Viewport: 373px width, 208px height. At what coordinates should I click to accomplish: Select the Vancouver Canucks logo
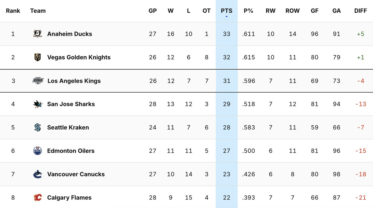coord(37,174)
